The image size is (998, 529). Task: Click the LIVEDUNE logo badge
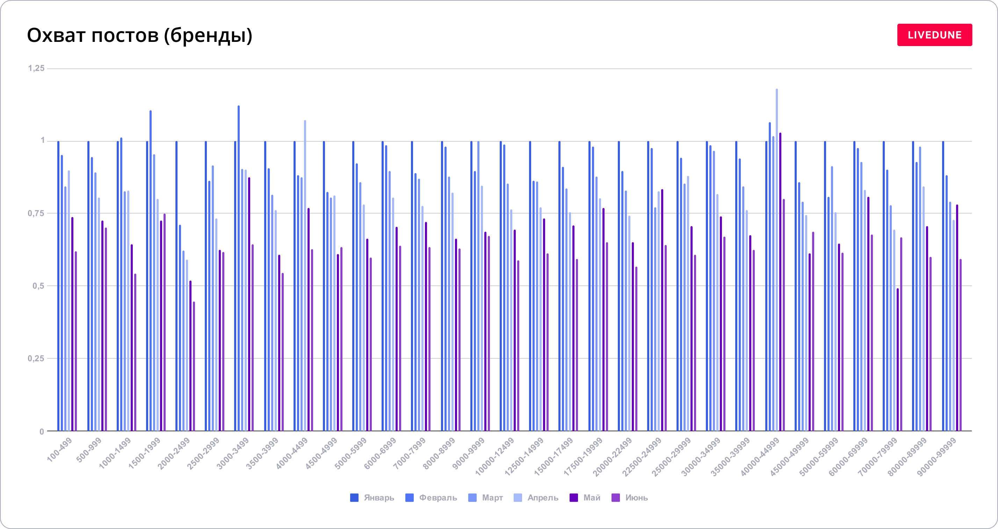934,35
